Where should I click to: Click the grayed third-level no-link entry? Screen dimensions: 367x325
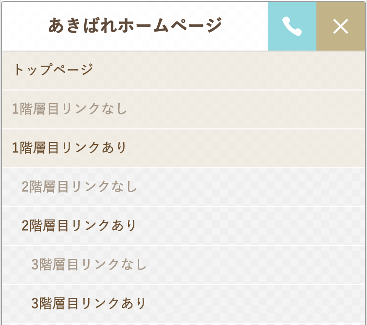point(183,265)
